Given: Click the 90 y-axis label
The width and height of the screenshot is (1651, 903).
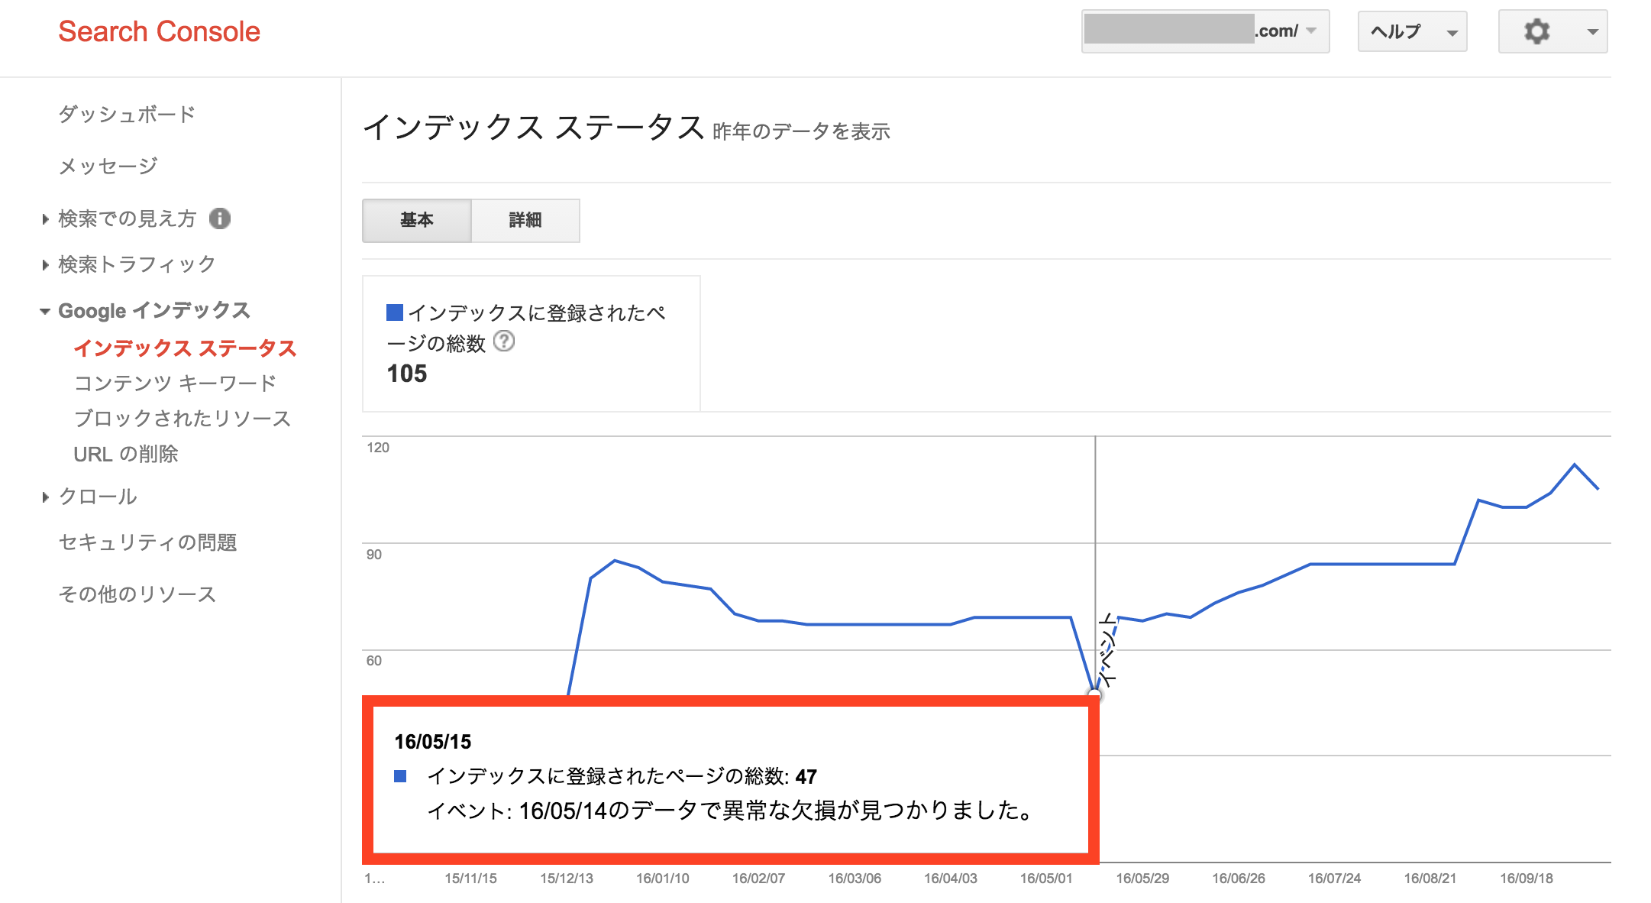Looking at the screenshot, I should pos(374,555).
